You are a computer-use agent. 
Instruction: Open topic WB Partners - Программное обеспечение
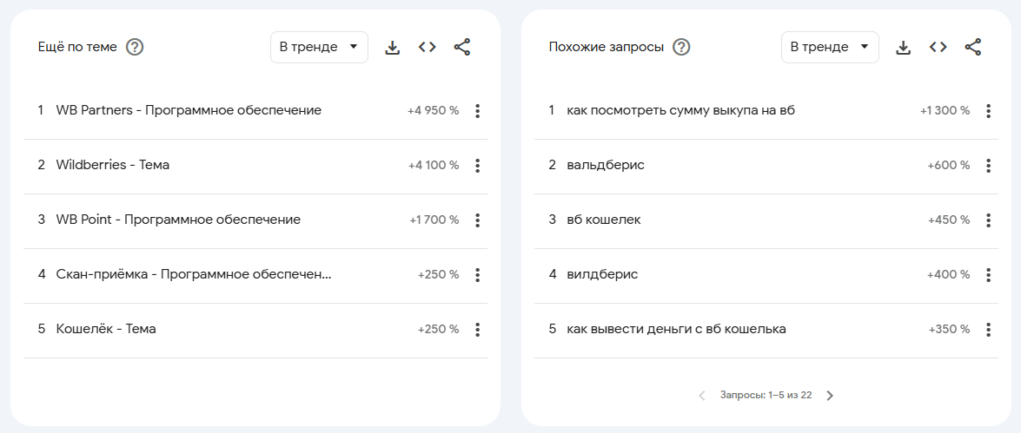(189, 110)
